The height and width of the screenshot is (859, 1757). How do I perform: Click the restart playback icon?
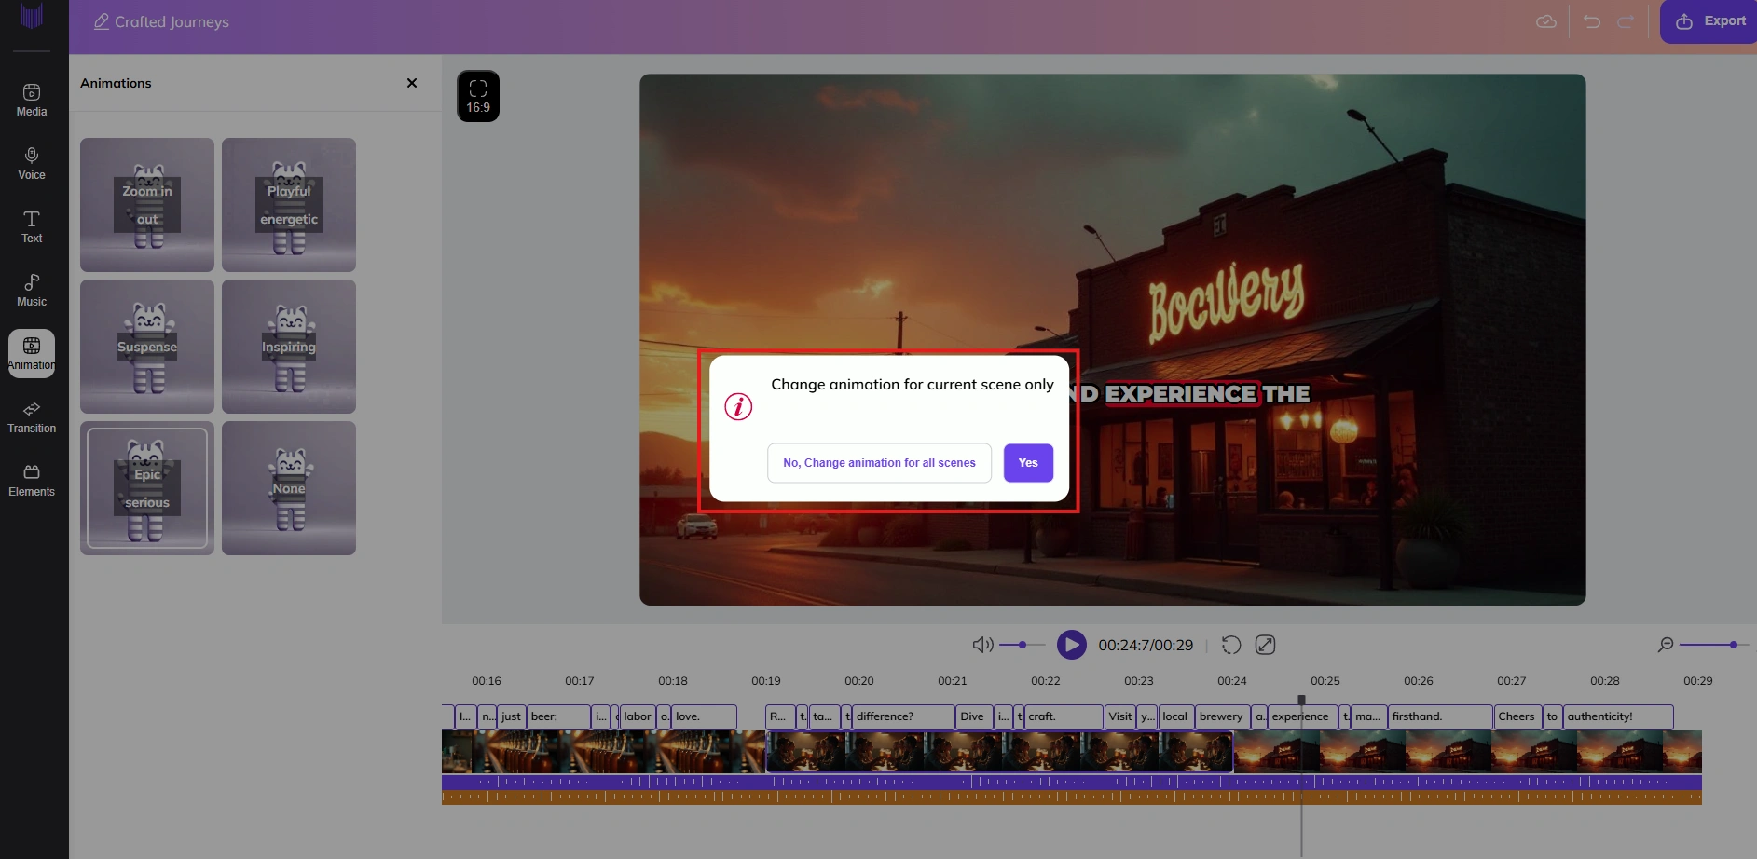click(1231, 645)
